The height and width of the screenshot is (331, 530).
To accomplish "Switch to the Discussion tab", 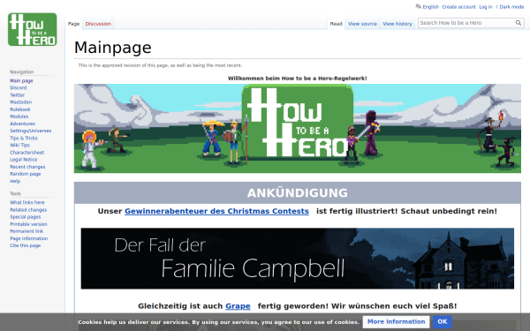I will point(98,24).
